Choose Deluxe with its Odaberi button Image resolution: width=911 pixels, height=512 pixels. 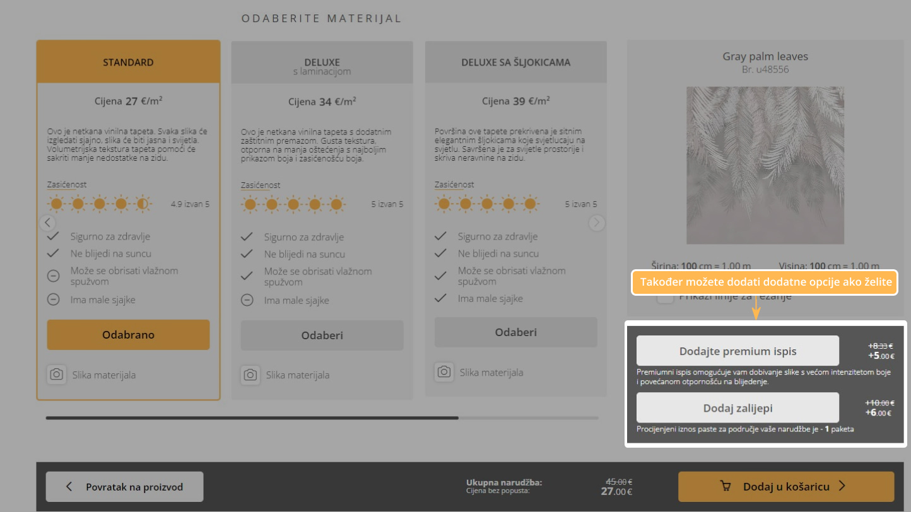322,335
